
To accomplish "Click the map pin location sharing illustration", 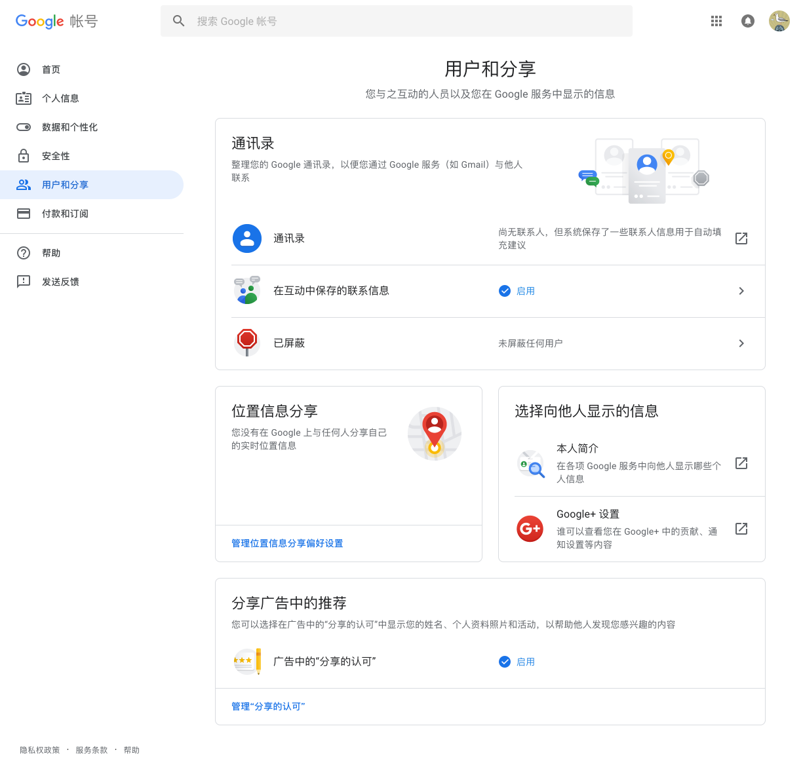I will [x=435, y=434].
